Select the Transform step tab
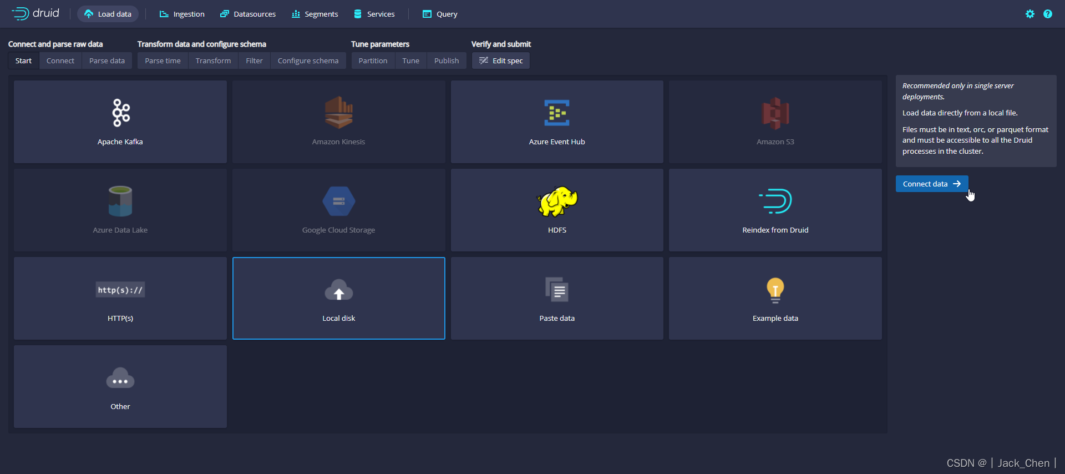This screenshot has height=474, width=1065. click(213, 60)
